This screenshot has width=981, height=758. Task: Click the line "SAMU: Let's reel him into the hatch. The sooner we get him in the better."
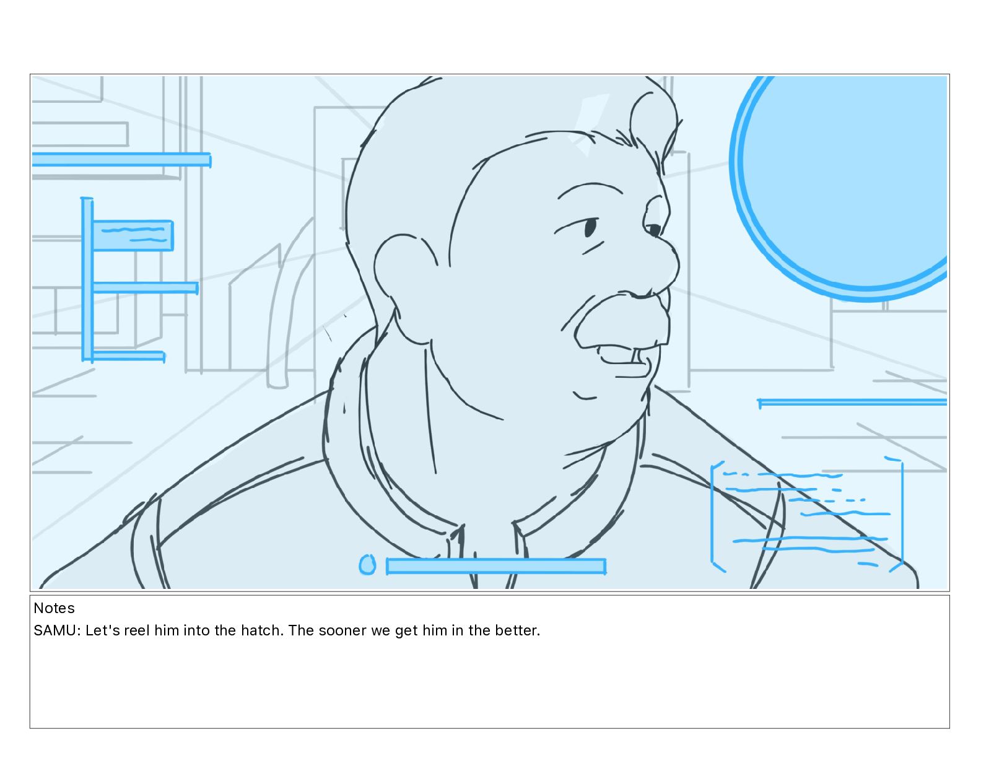tap(287, 630)
